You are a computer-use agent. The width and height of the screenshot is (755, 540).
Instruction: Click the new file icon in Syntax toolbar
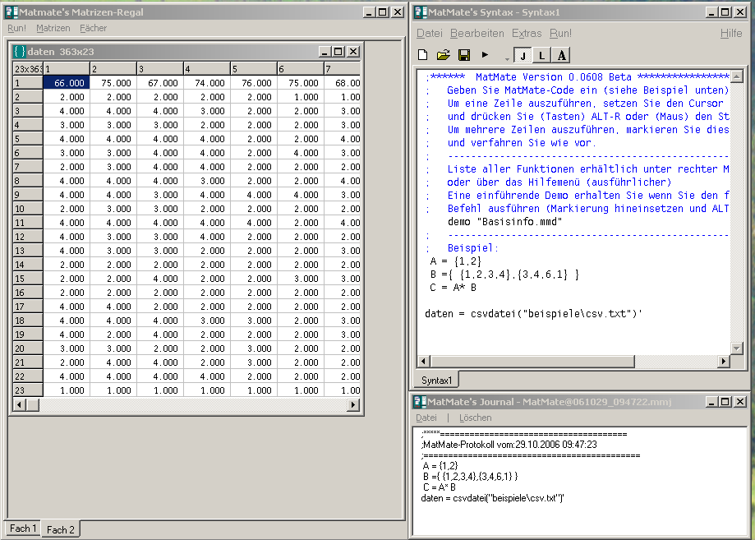point(423,55)
